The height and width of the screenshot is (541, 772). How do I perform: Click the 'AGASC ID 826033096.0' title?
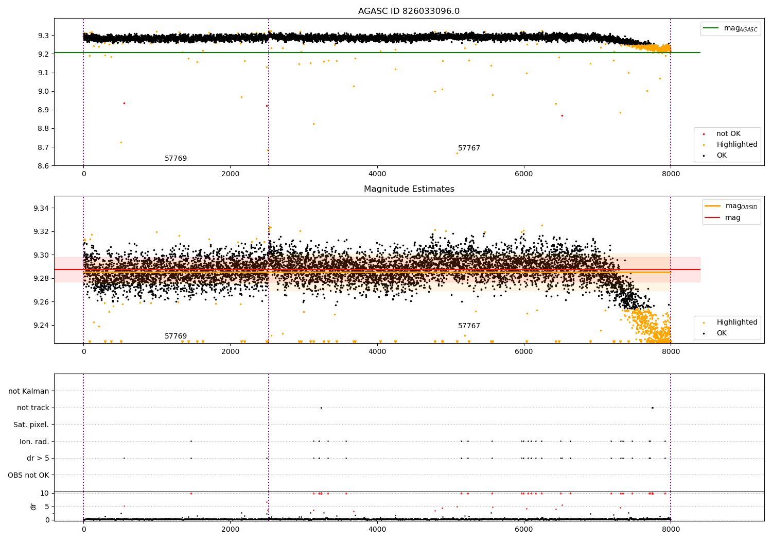click(409, 11)
